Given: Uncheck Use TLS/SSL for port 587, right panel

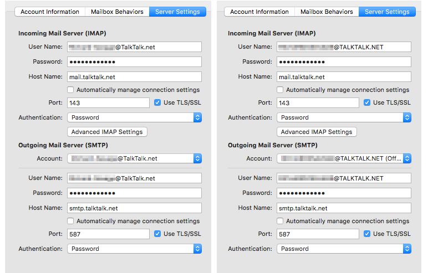Looking at the screenshot, I should pyautogui.click(x=367, y=234).
